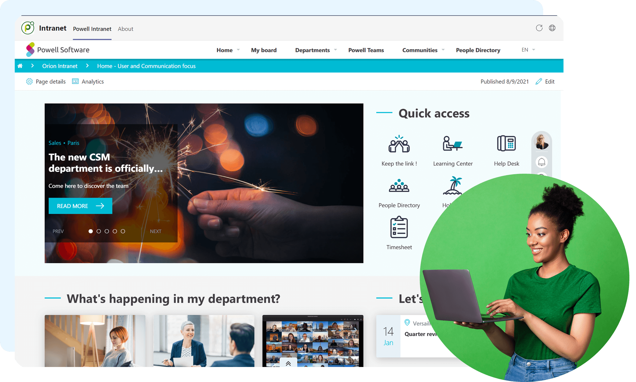This screenshot has width=636, height=382.
Task: Open the Keep the link quick access icon
Action: 399,144
